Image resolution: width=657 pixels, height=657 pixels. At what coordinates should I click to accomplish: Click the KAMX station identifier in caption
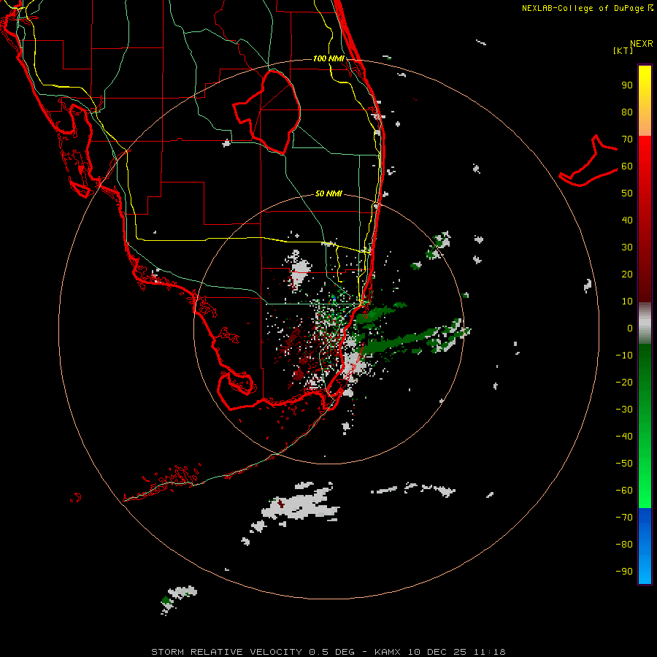[x=388, y=652]
